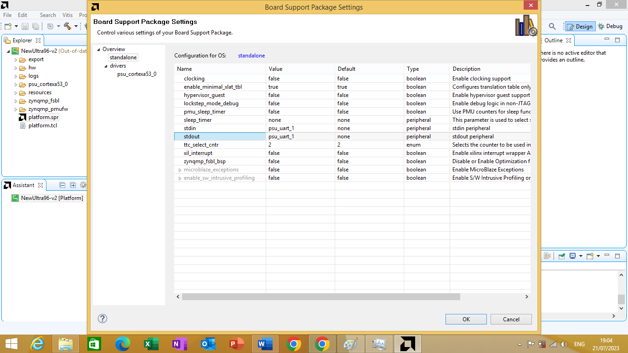
Task: Close the Assistant view tab
Action: point(40,185)
